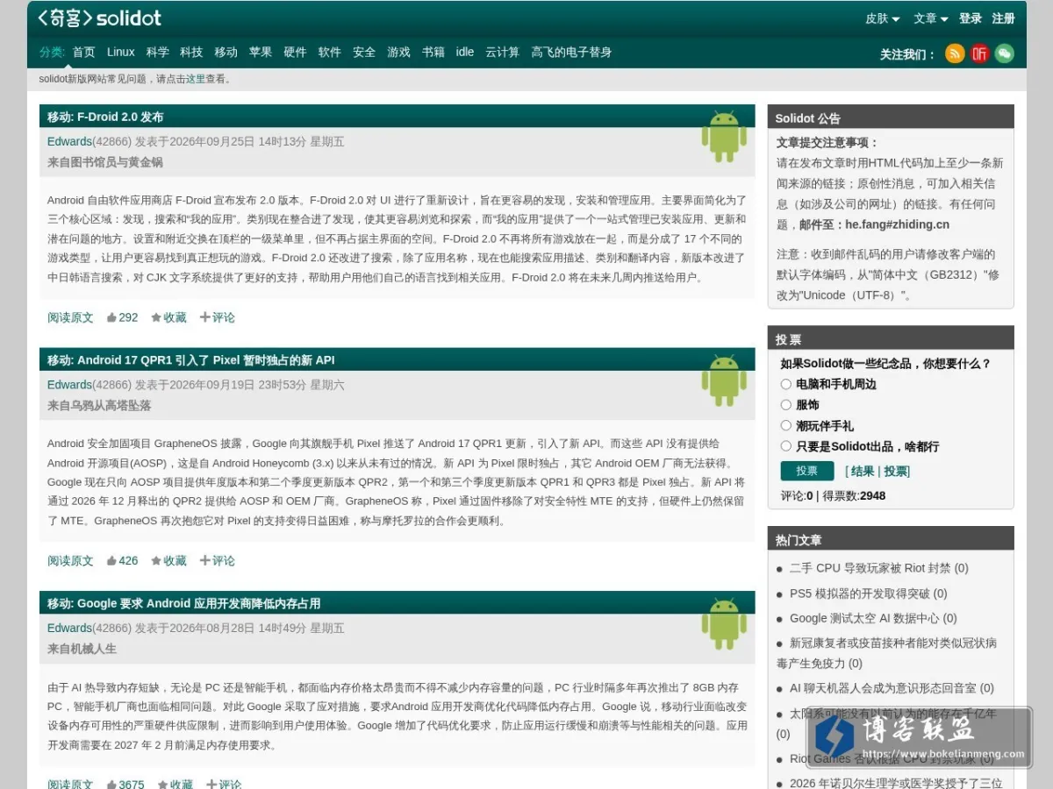Open the 移动 category
Viewport: 1053px width, 789px height.
click(226, 52)
